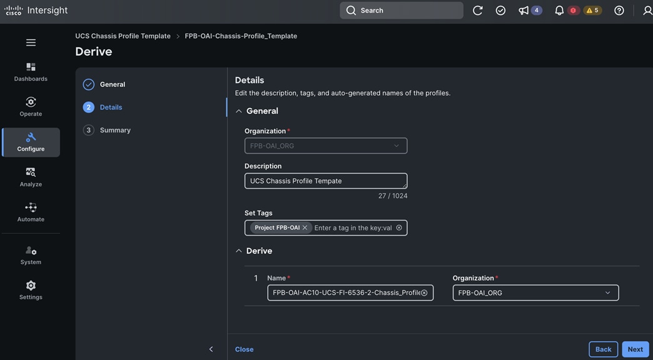Image resolution: width=653 pixels, height=360 pixels.
Task: Open the notifications bell icon
Action: (559, 11)
